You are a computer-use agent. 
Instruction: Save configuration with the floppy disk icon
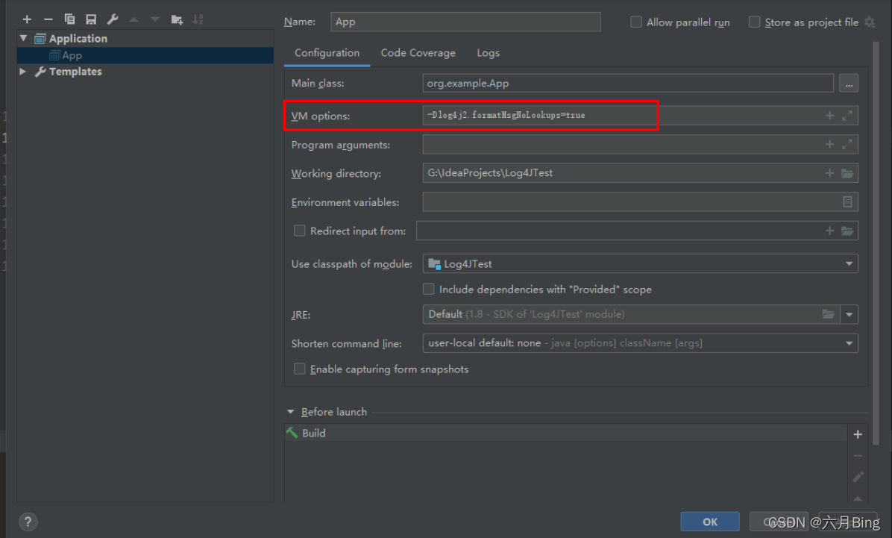(91, 19)
